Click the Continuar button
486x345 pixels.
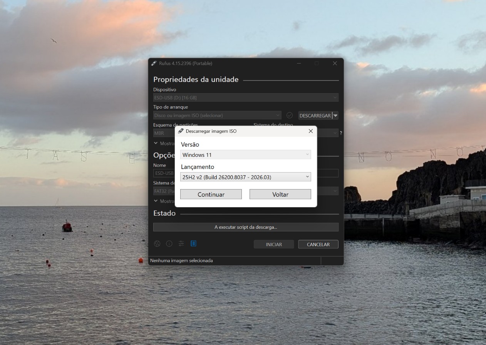point(211,194)
